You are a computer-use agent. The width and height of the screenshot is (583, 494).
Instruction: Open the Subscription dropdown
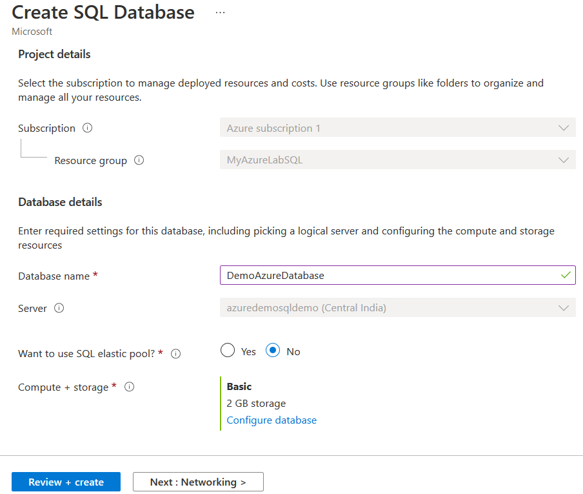[x=397, y=128]
